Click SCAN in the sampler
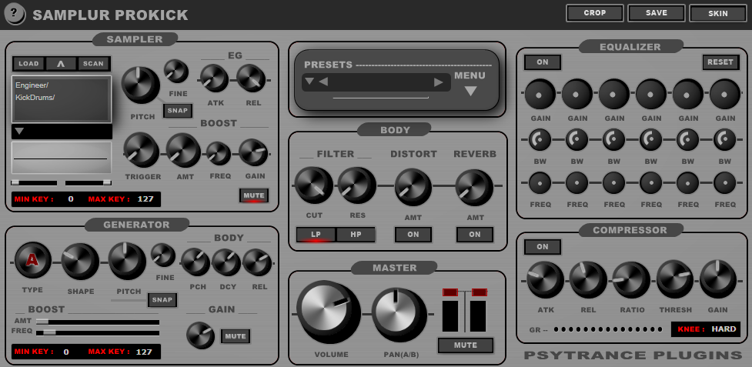Viewport: 752px width, 367px height. 93,63
